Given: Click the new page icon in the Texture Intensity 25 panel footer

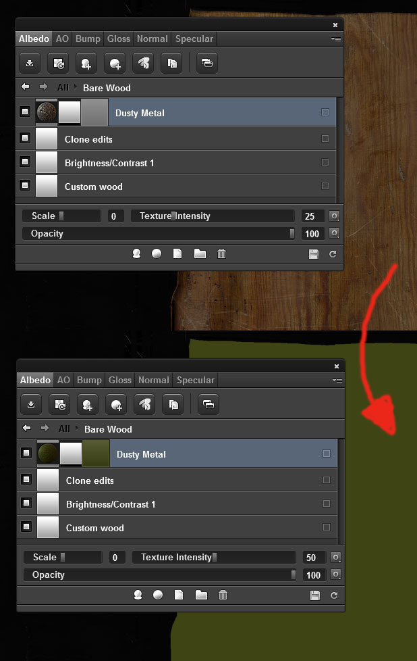Looking at the screenshot, I should point(177,253).
